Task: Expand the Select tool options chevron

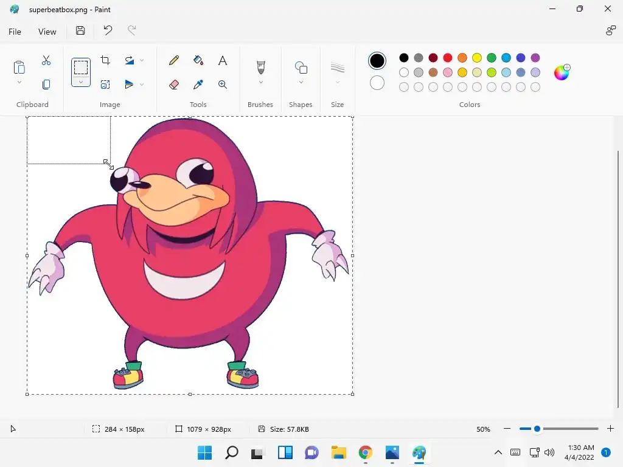Action: 81,82
